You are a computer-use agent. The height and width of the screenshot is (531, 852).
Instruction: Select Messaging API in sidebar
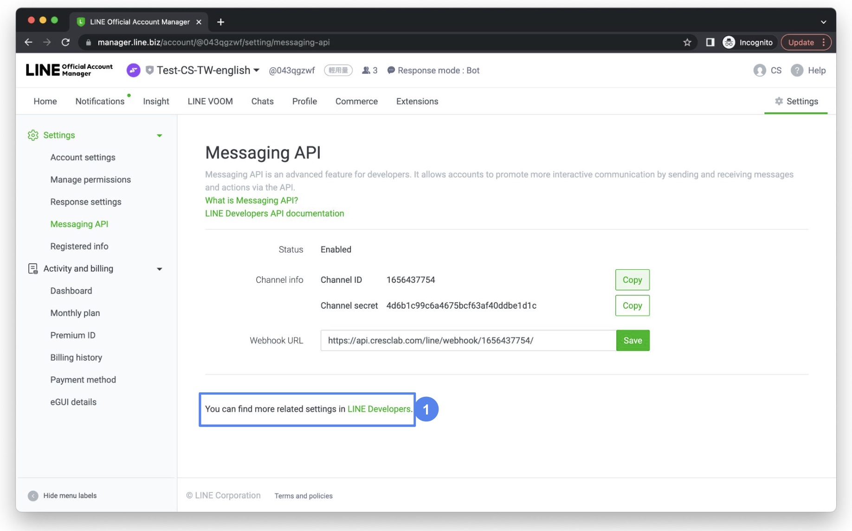point(79,224)
